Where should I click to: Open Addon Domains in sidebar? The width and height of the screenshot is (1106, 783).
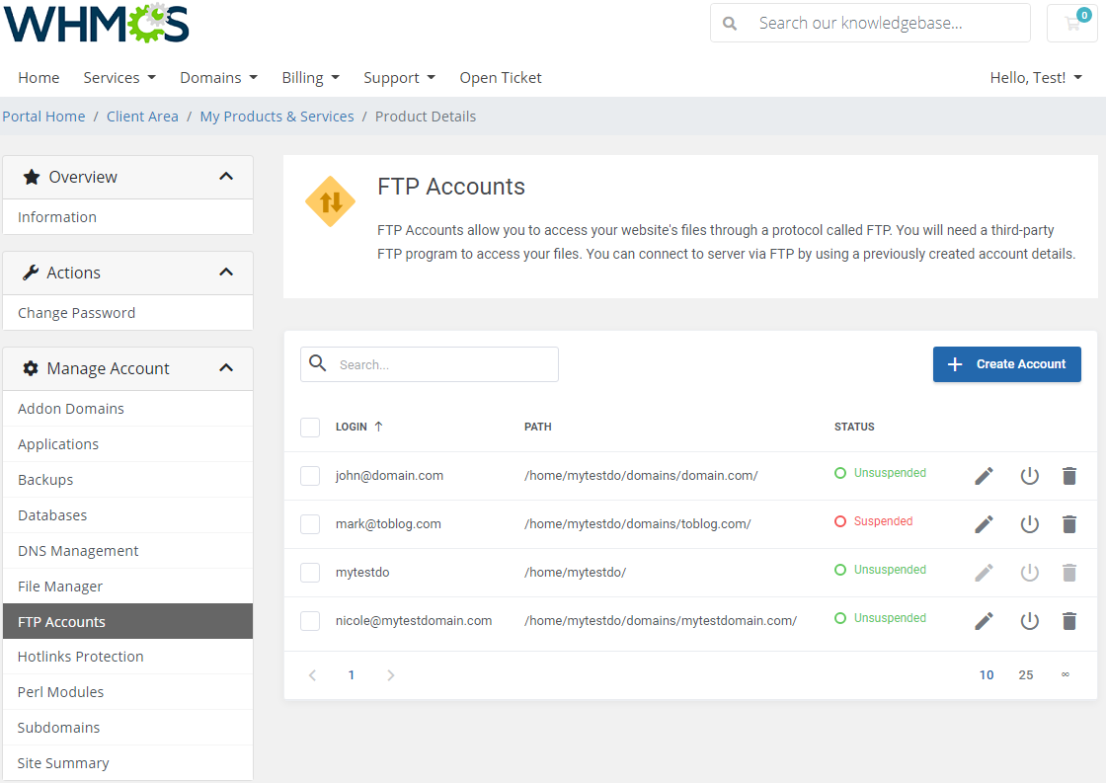(127, 409)
